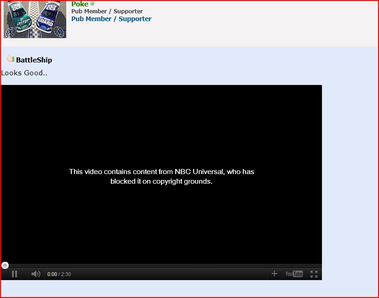Mute the video with speaker icon
The width and height of the screenshot is (379, 298).
(36, 274)
